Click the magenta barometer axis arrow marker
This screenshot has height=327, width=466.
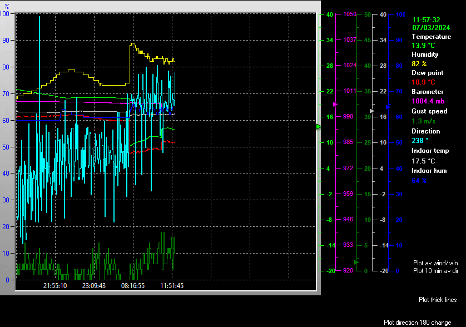point(335,104)
